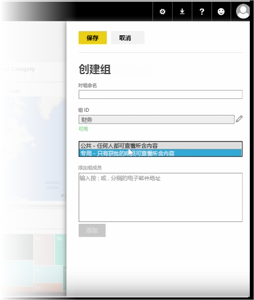254x300 pixels.
Task: Click the NC tile in the treemap
Action: coord(44,249)
